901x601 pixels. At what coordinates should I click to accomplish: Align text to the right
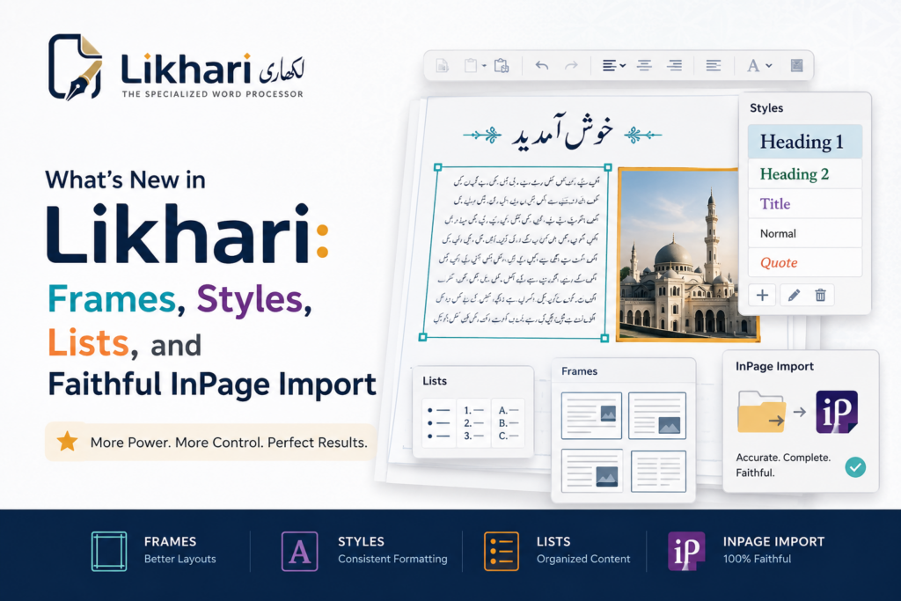tap(675, 65)
